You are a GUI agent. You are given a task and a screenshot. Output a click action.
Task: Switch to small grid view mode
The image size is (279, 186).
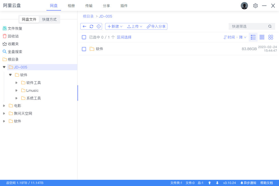(x=262, y=37)
